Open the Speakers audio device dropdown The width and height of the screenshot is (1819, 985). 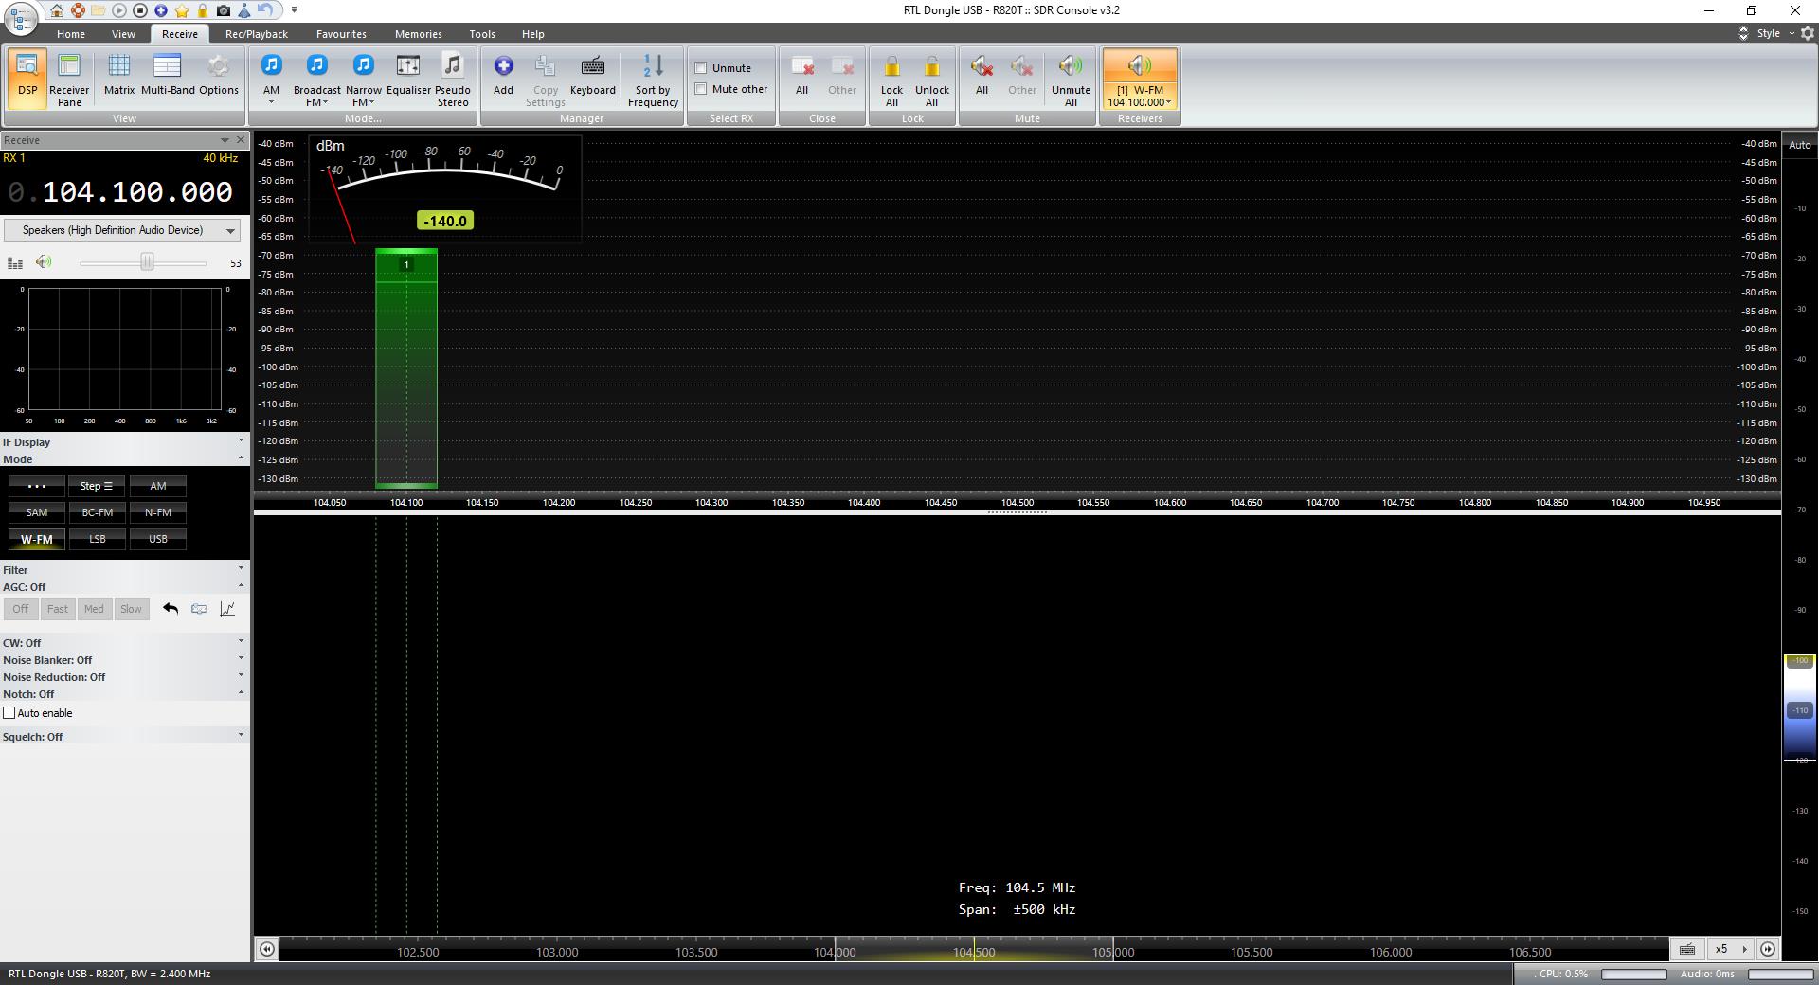point(230,229)
